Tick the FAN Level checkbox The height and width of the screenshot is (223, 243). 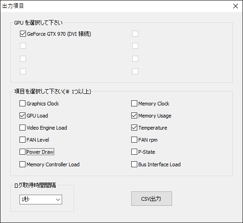[22, 140]
